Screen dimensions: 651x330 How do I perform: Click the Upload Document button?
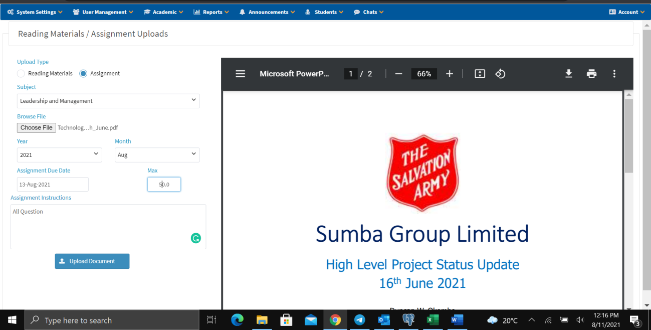point(92,261)
